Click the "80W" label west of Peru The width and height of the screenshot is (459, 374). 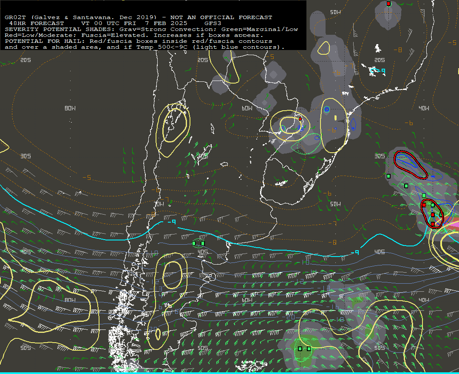coord(70,108)
